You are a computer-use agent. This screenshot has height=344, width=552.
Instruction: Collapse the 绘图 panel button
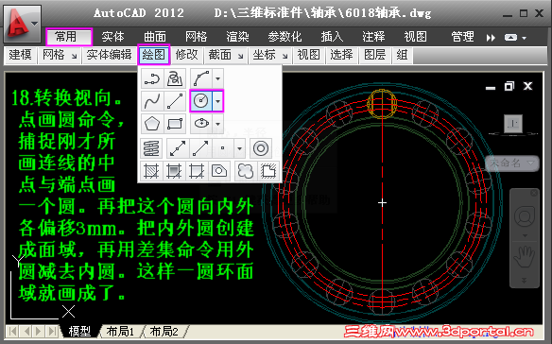[154, 55]
